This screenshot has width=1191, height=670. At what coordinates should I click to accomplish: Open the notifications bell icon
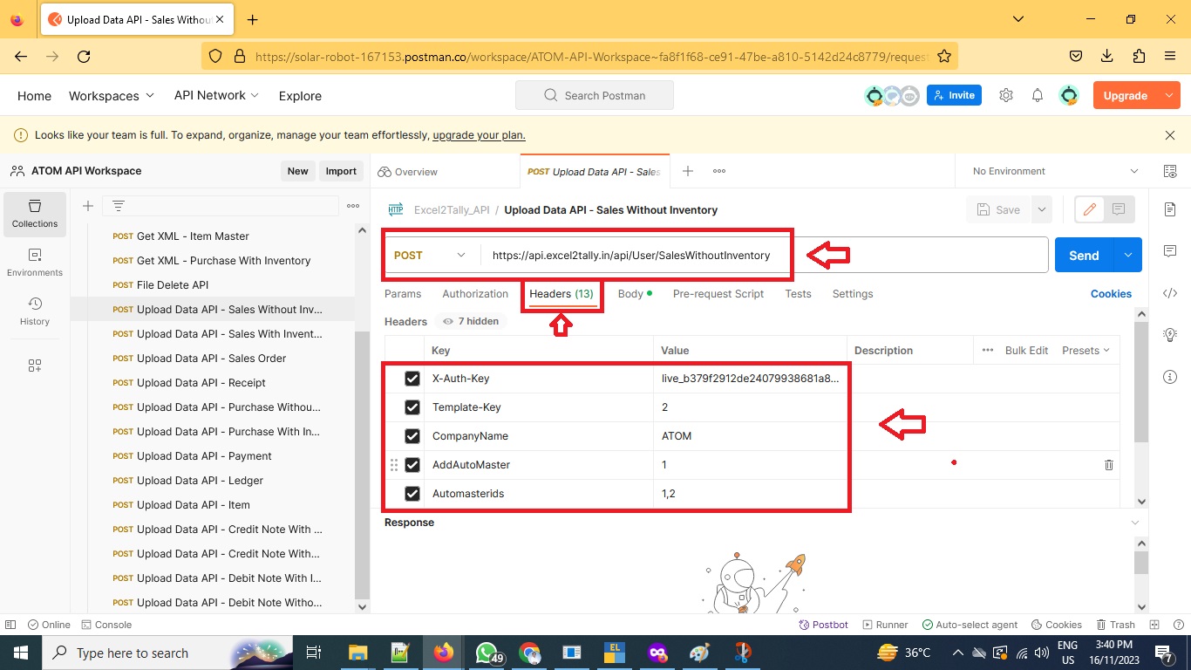[1038, 95]
